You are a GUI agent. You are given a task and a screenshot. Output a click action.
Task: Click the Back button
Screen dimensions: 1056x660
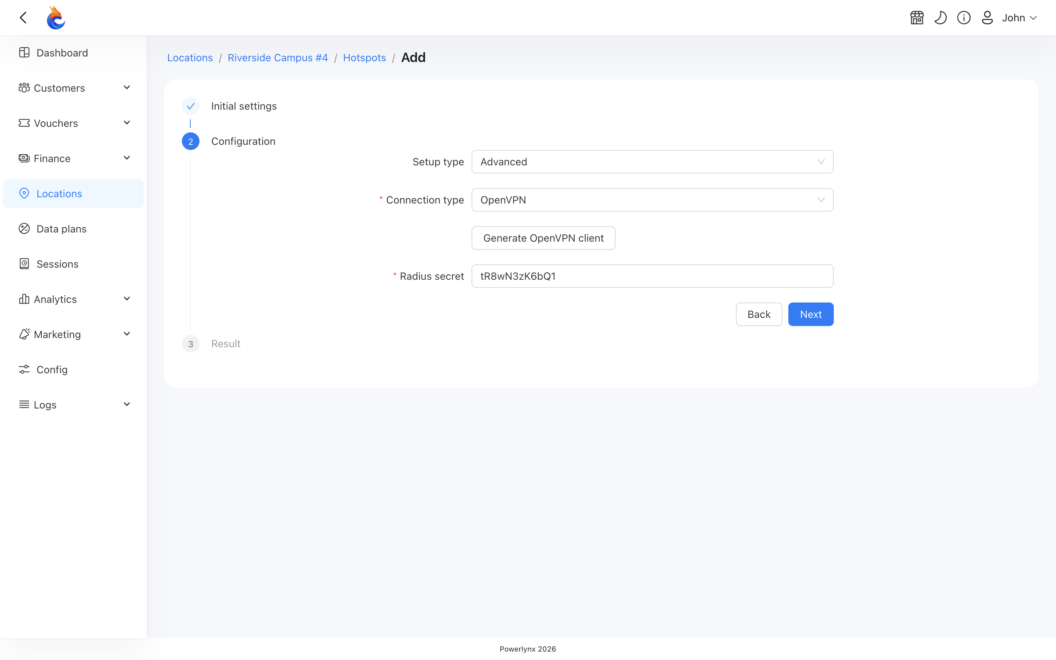759,314
